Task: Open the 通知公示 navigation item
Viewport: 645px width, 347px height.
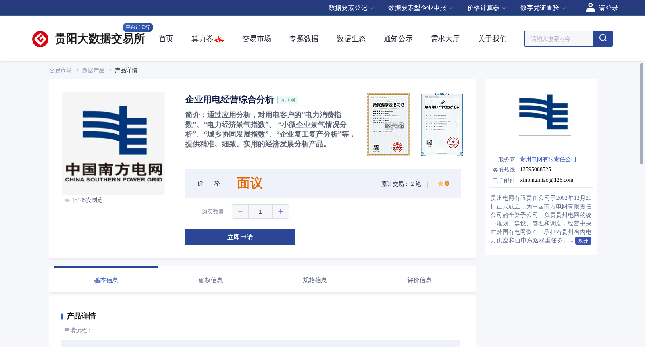Action: [398, 39]
